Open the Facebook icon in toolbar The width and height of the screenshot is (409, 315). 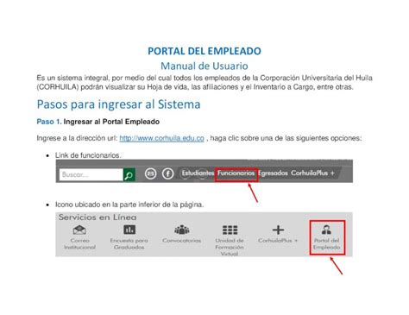(x=168, y=173)
